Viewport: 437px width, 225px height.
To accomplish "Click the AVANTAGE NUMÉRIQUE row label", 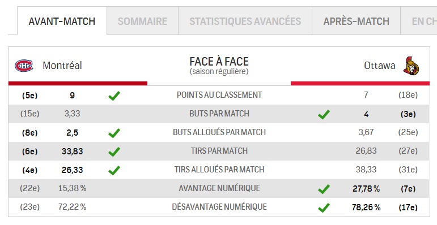I will click(219, 188).
